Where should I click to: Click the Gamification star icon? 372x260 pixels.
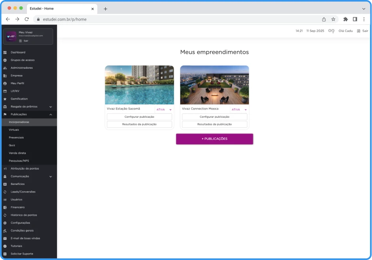[5, 99]
